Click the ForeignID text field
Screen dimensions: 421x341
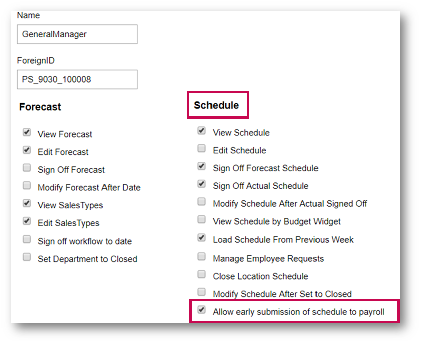click(x=77, y=79)
